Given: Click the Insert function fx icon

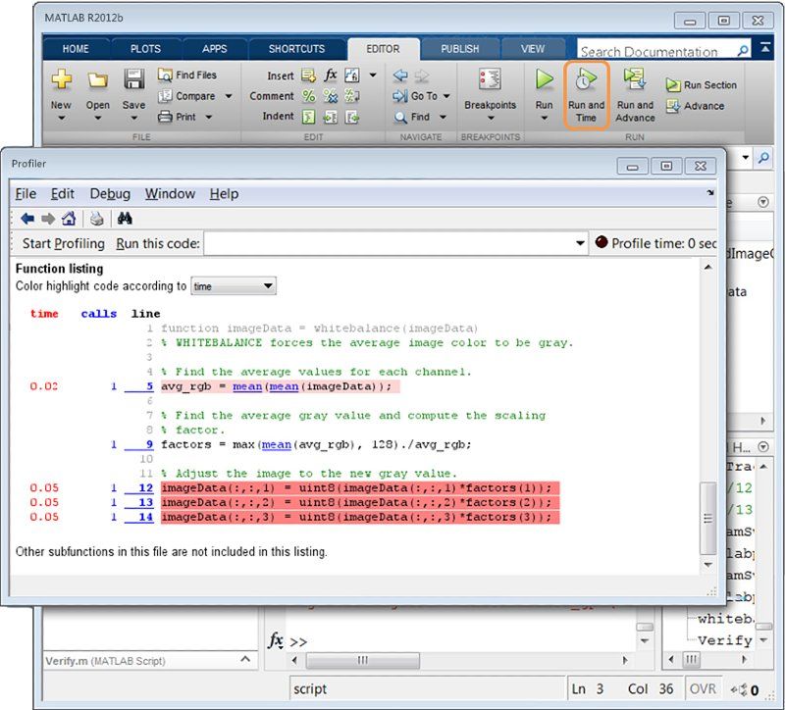Looking at the screenshot, I should (331, 75).
